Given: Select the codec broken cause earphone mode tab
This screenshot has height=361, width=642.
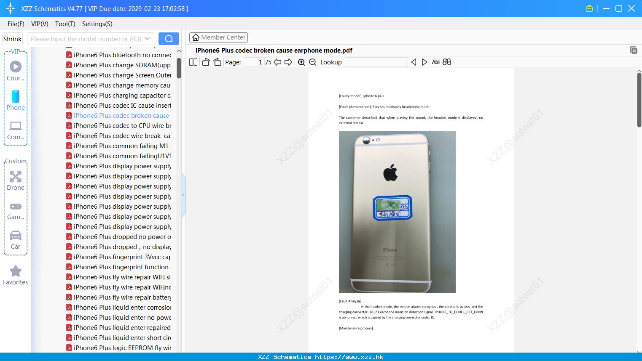Looking at the screenshot, I should [274, 50].
